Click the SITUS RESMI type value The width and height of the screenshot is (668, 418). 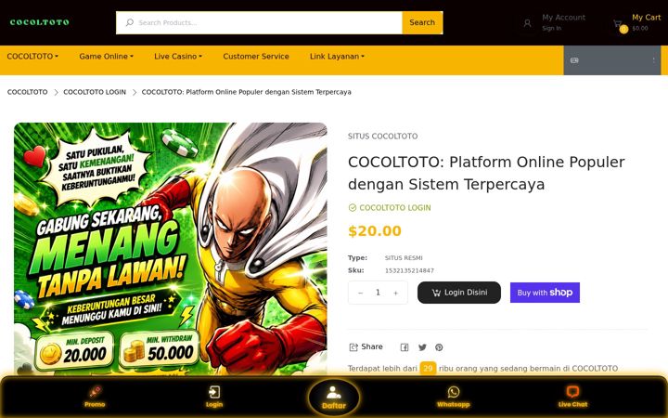click(x=404, y=257)
